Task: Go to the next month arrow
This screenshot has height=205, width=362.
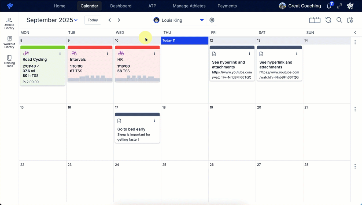Action: click(119, 20)
